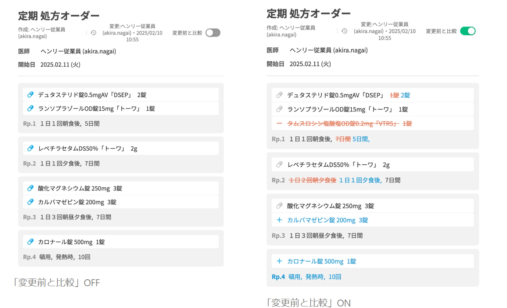This screenshot has height=308, width=507.
Task: Click history clock icon in right panel header
Action: (x=344, y=31)
